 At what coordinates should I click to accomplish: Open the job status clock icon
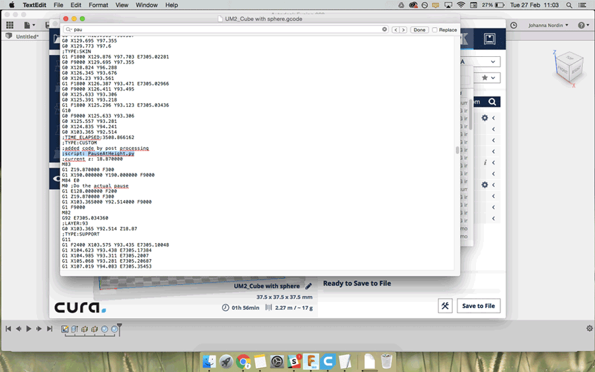point(514,25)
